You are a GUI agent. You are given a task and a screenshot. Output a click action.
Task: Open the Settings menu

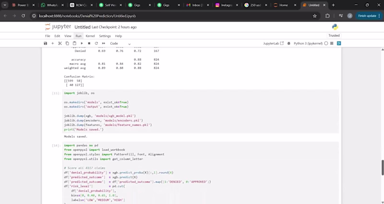(105, 36)
